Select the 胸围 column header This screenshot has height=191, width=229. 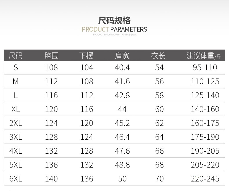pyautogui.click(x=52, y=56)
